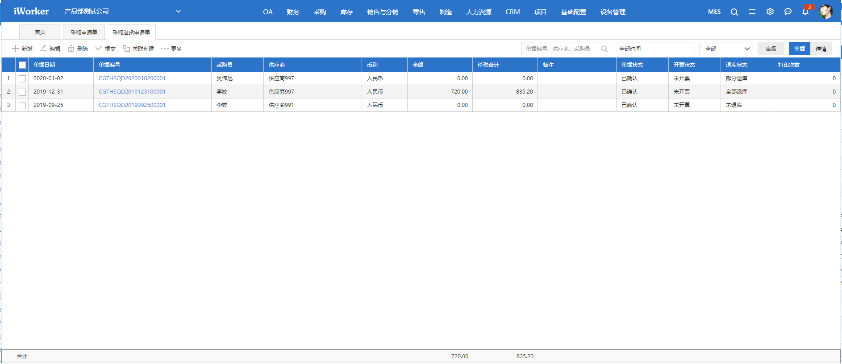
Task: Open the 全部 status filter dropdown
Action: [726, 49]
